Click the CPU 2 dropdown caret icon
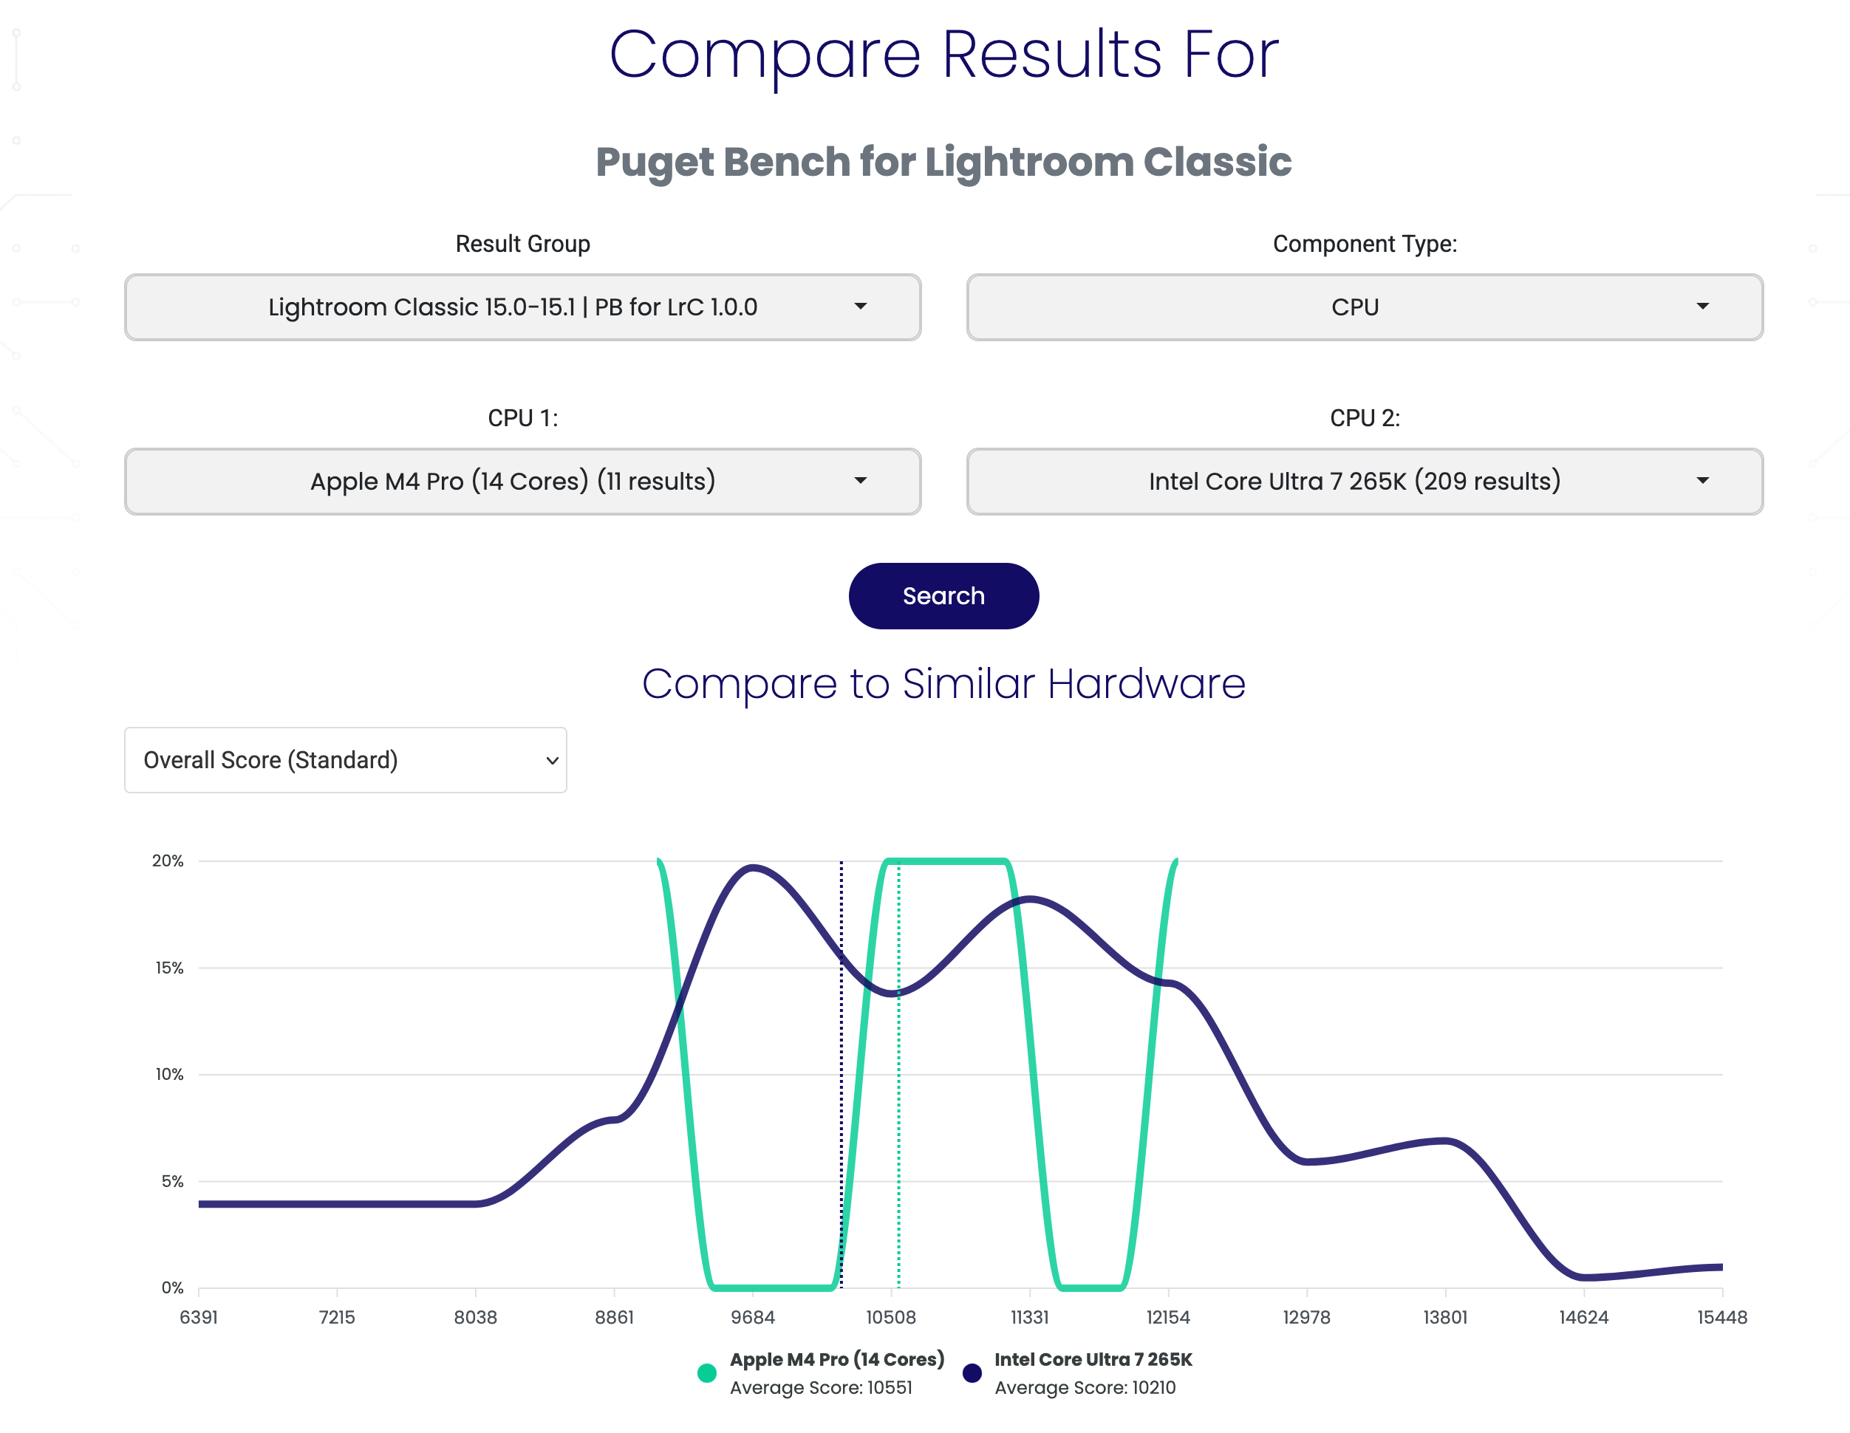 point(1701,481)
